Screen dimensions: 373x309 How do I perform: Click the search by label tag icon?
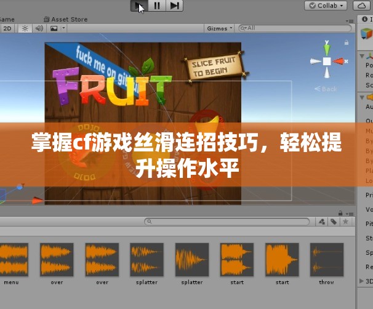pyautogui.click(x=334, y=222)
